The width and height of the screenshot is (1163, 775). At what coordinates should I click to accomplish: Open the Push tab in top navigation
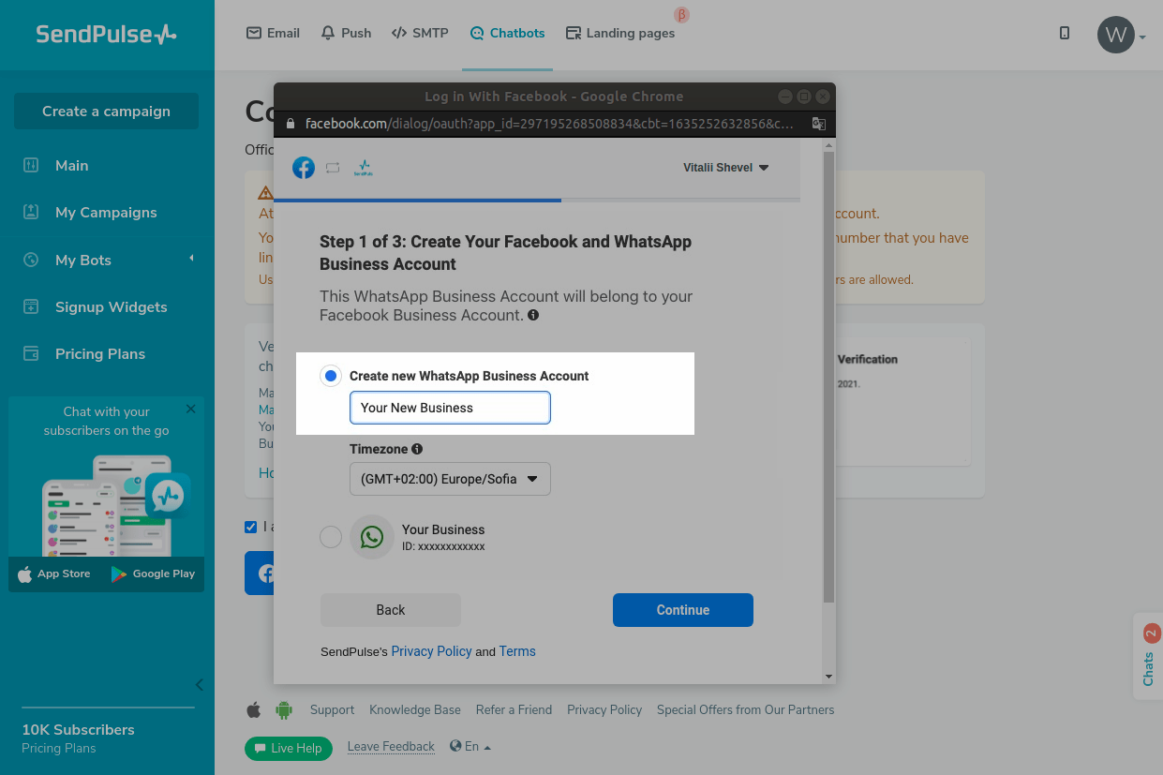(x=346, y=33)
